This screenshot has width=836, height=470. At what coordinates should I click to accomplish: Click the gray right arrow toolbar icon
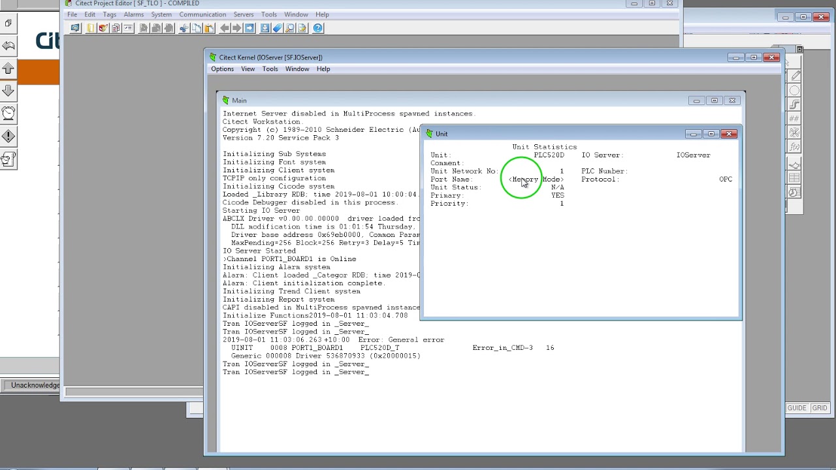tap(237, 28)
